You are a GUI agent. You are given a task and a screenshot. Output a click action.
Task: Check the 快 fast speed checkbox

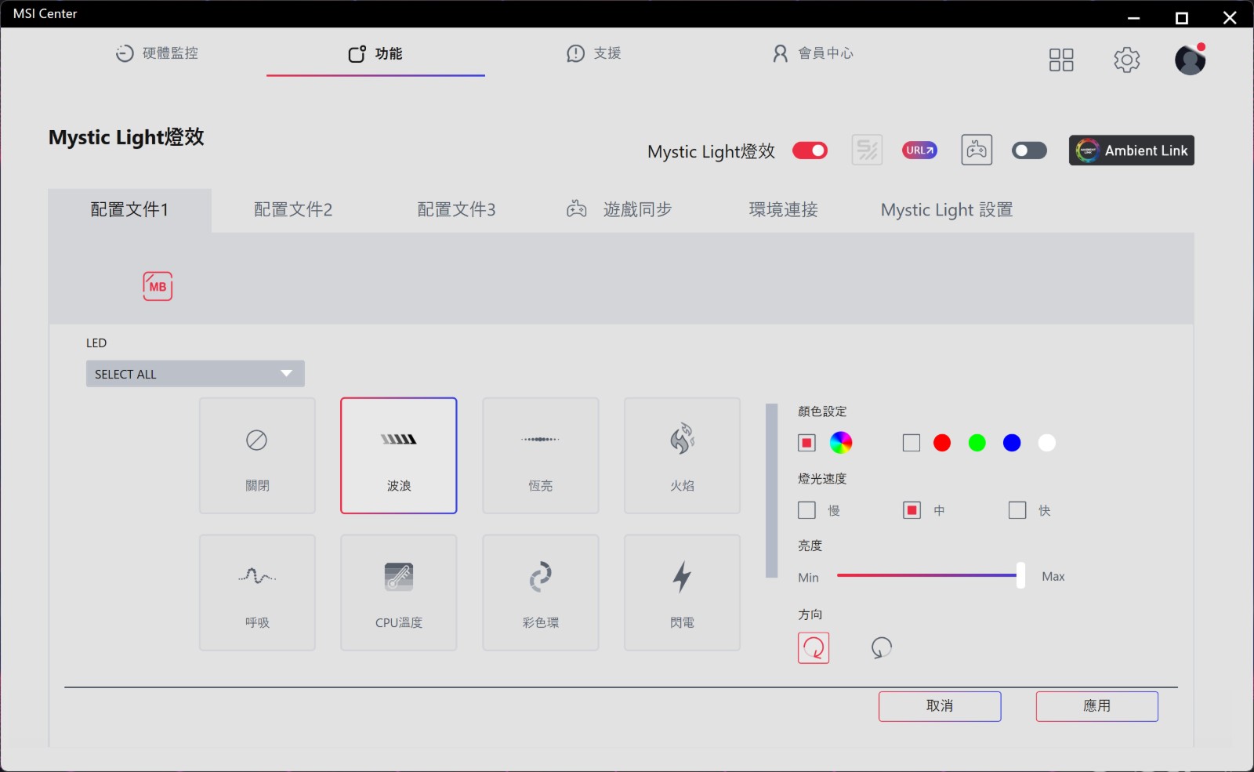tap(1017, 510)
